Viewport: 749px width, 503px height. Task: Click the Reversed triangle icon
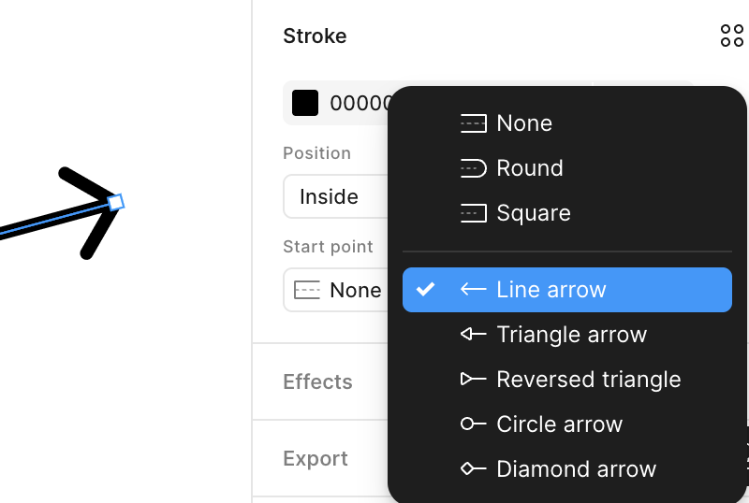[473, 380]
